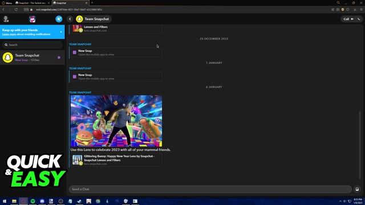Open the Glittering Bunny lens link card
This screenshot has height=205, width=365.
(x=116, y=160)
